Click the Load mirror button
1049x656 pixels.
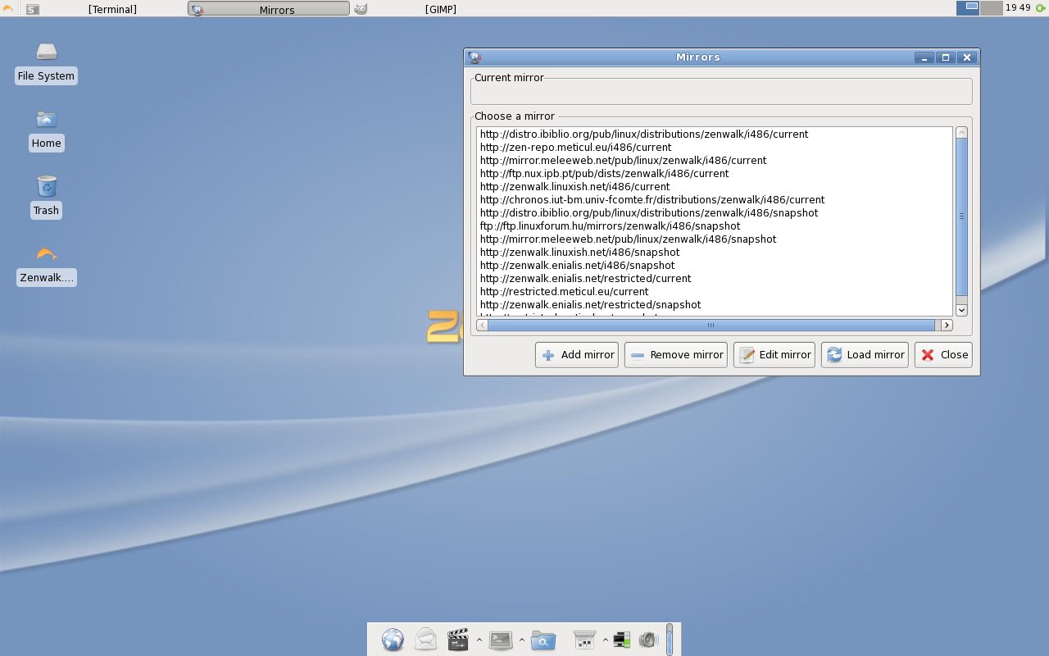(x=865, y=355)
